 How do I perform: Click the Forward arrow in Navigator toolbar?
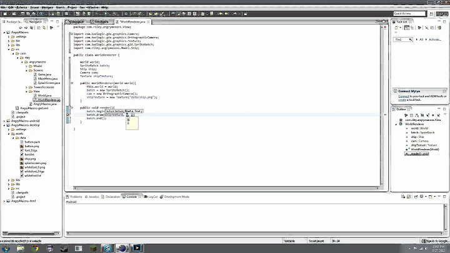[x=26, y=28]
